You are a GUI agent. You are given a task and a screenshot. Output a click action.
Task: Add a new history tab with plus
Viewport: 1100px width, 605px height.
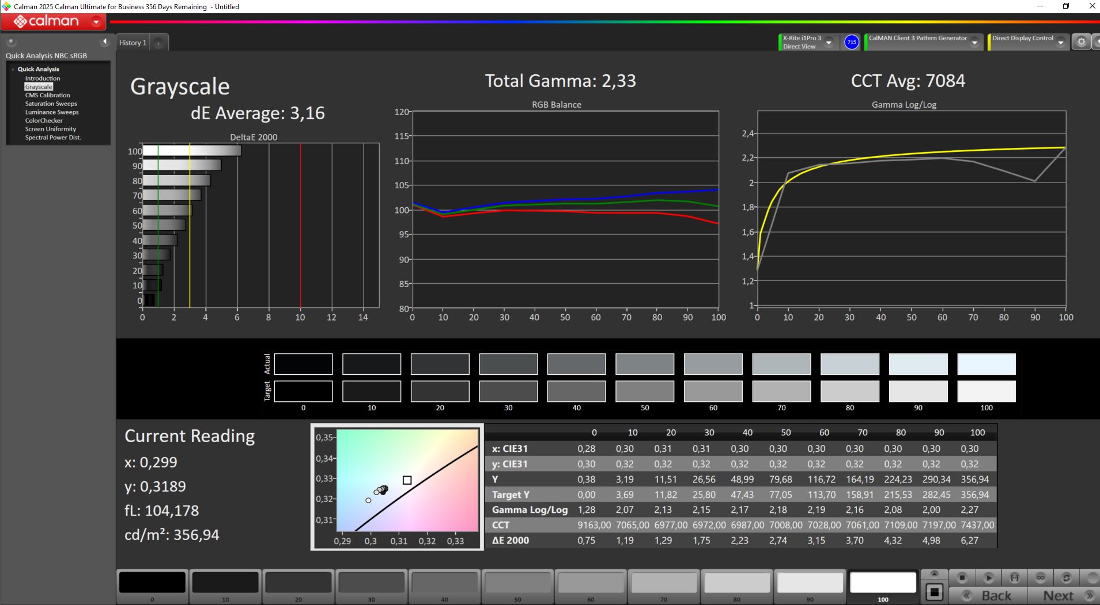158,43
